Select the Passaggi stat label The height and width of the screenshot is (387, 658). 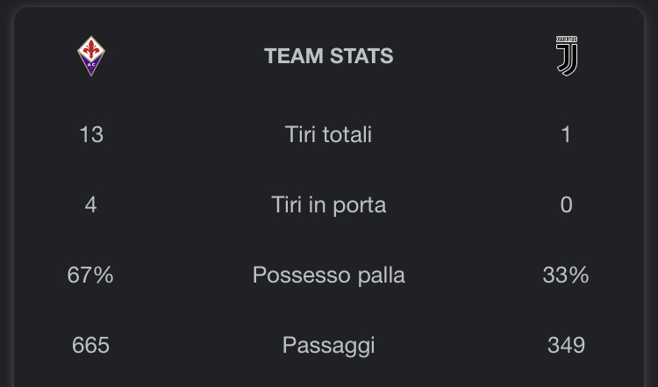tap(329, 346)
